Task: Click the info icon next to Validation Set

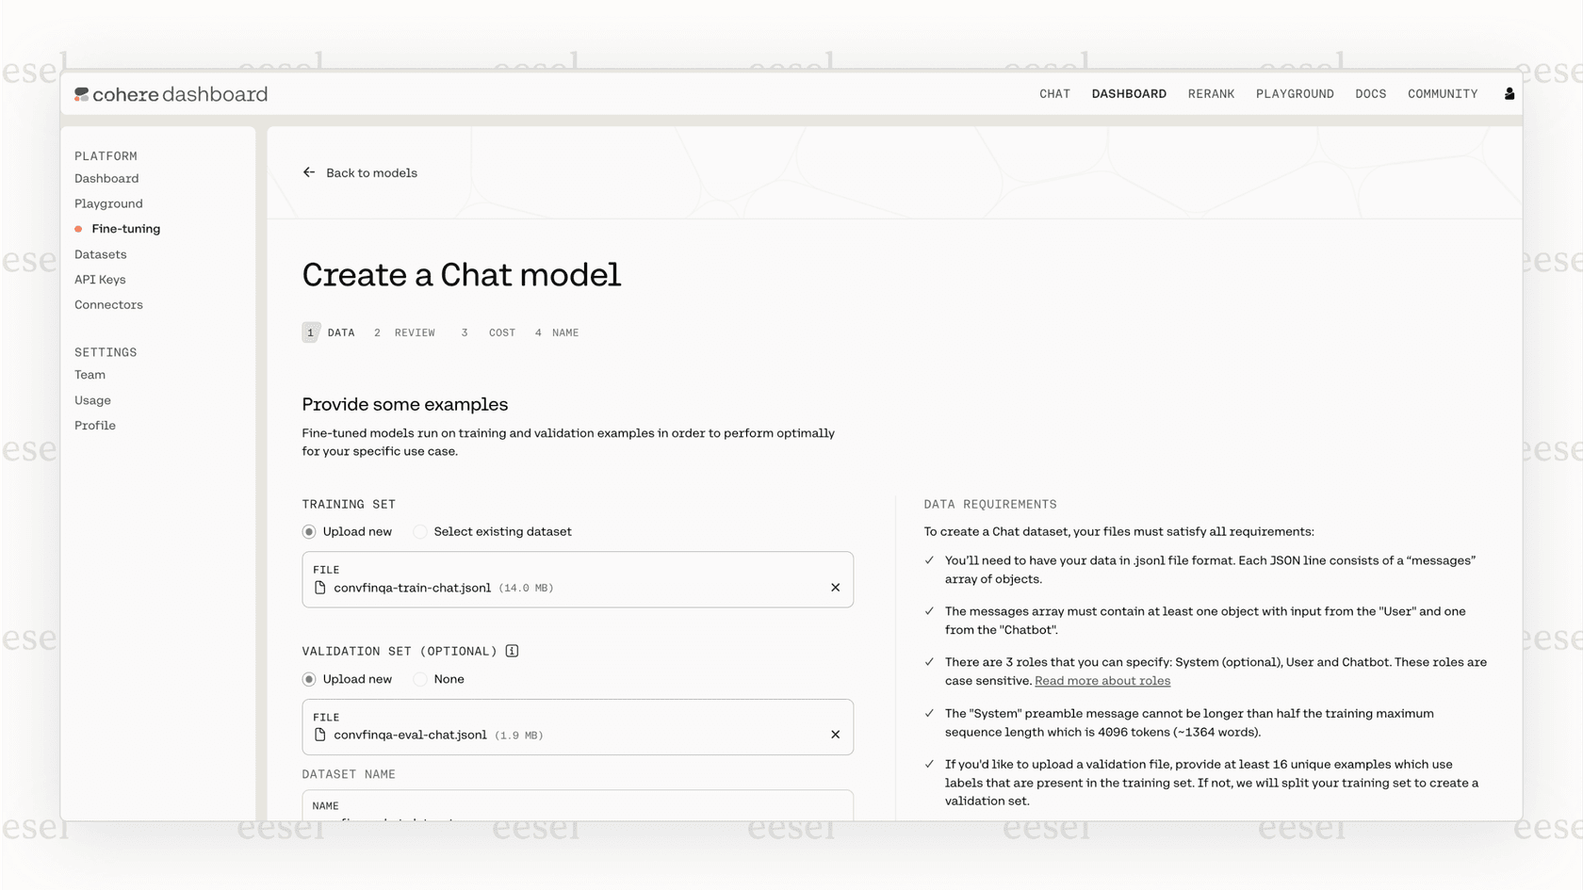Action: pyautogui.click(x=512, y=650)
